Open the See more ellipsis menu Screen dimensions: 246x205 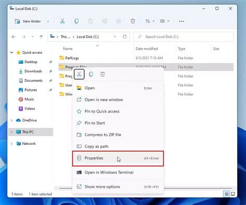[182, 21]
